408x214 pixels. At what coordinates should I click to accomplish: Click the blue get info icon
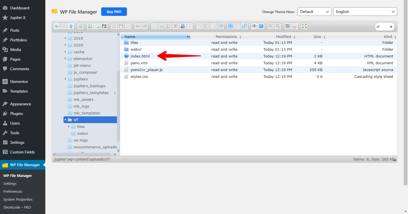click(261, 26)
